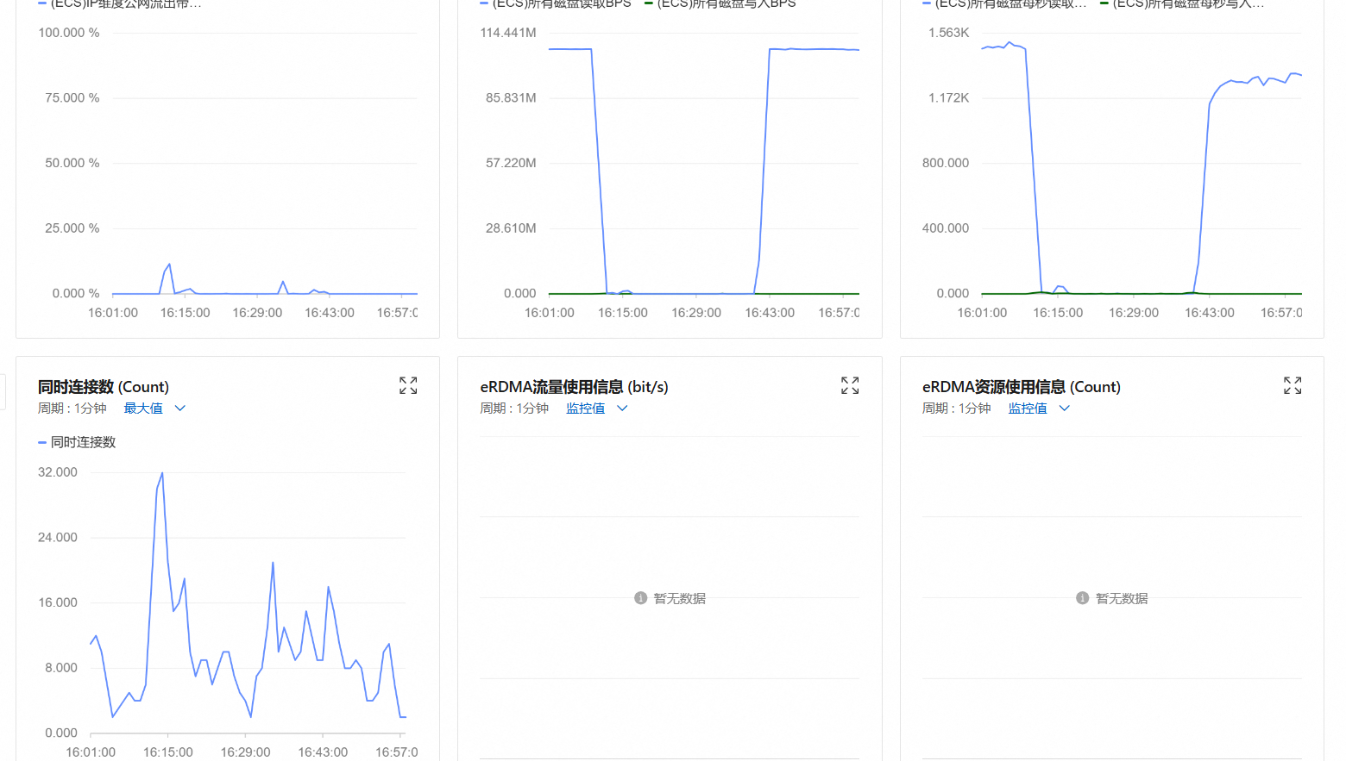Click the 25.000 % axis label
The height and width of the screenshot is (761, 1346).
(x=72, y=228)
